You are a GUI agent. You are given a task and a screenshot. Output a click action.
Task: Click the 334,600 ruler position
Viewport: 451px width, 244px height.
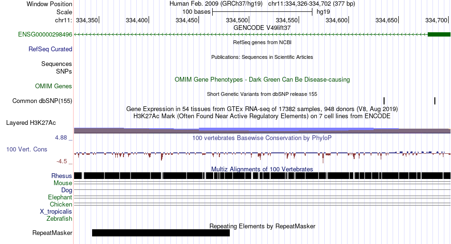point(337,20)
